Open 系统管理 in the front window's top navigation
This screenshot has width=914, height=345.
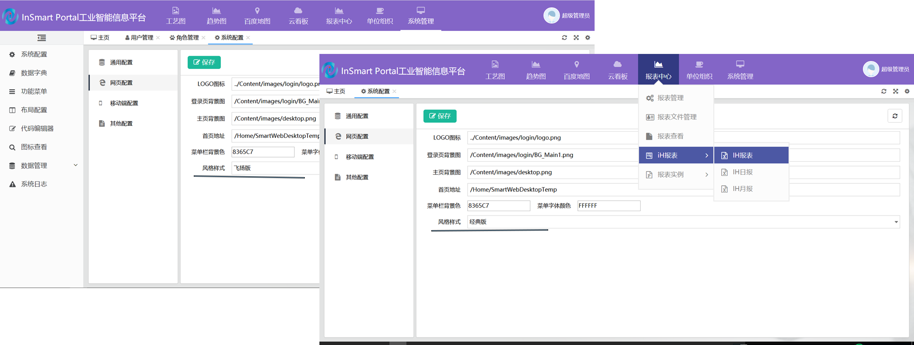(x=740, y=70)
